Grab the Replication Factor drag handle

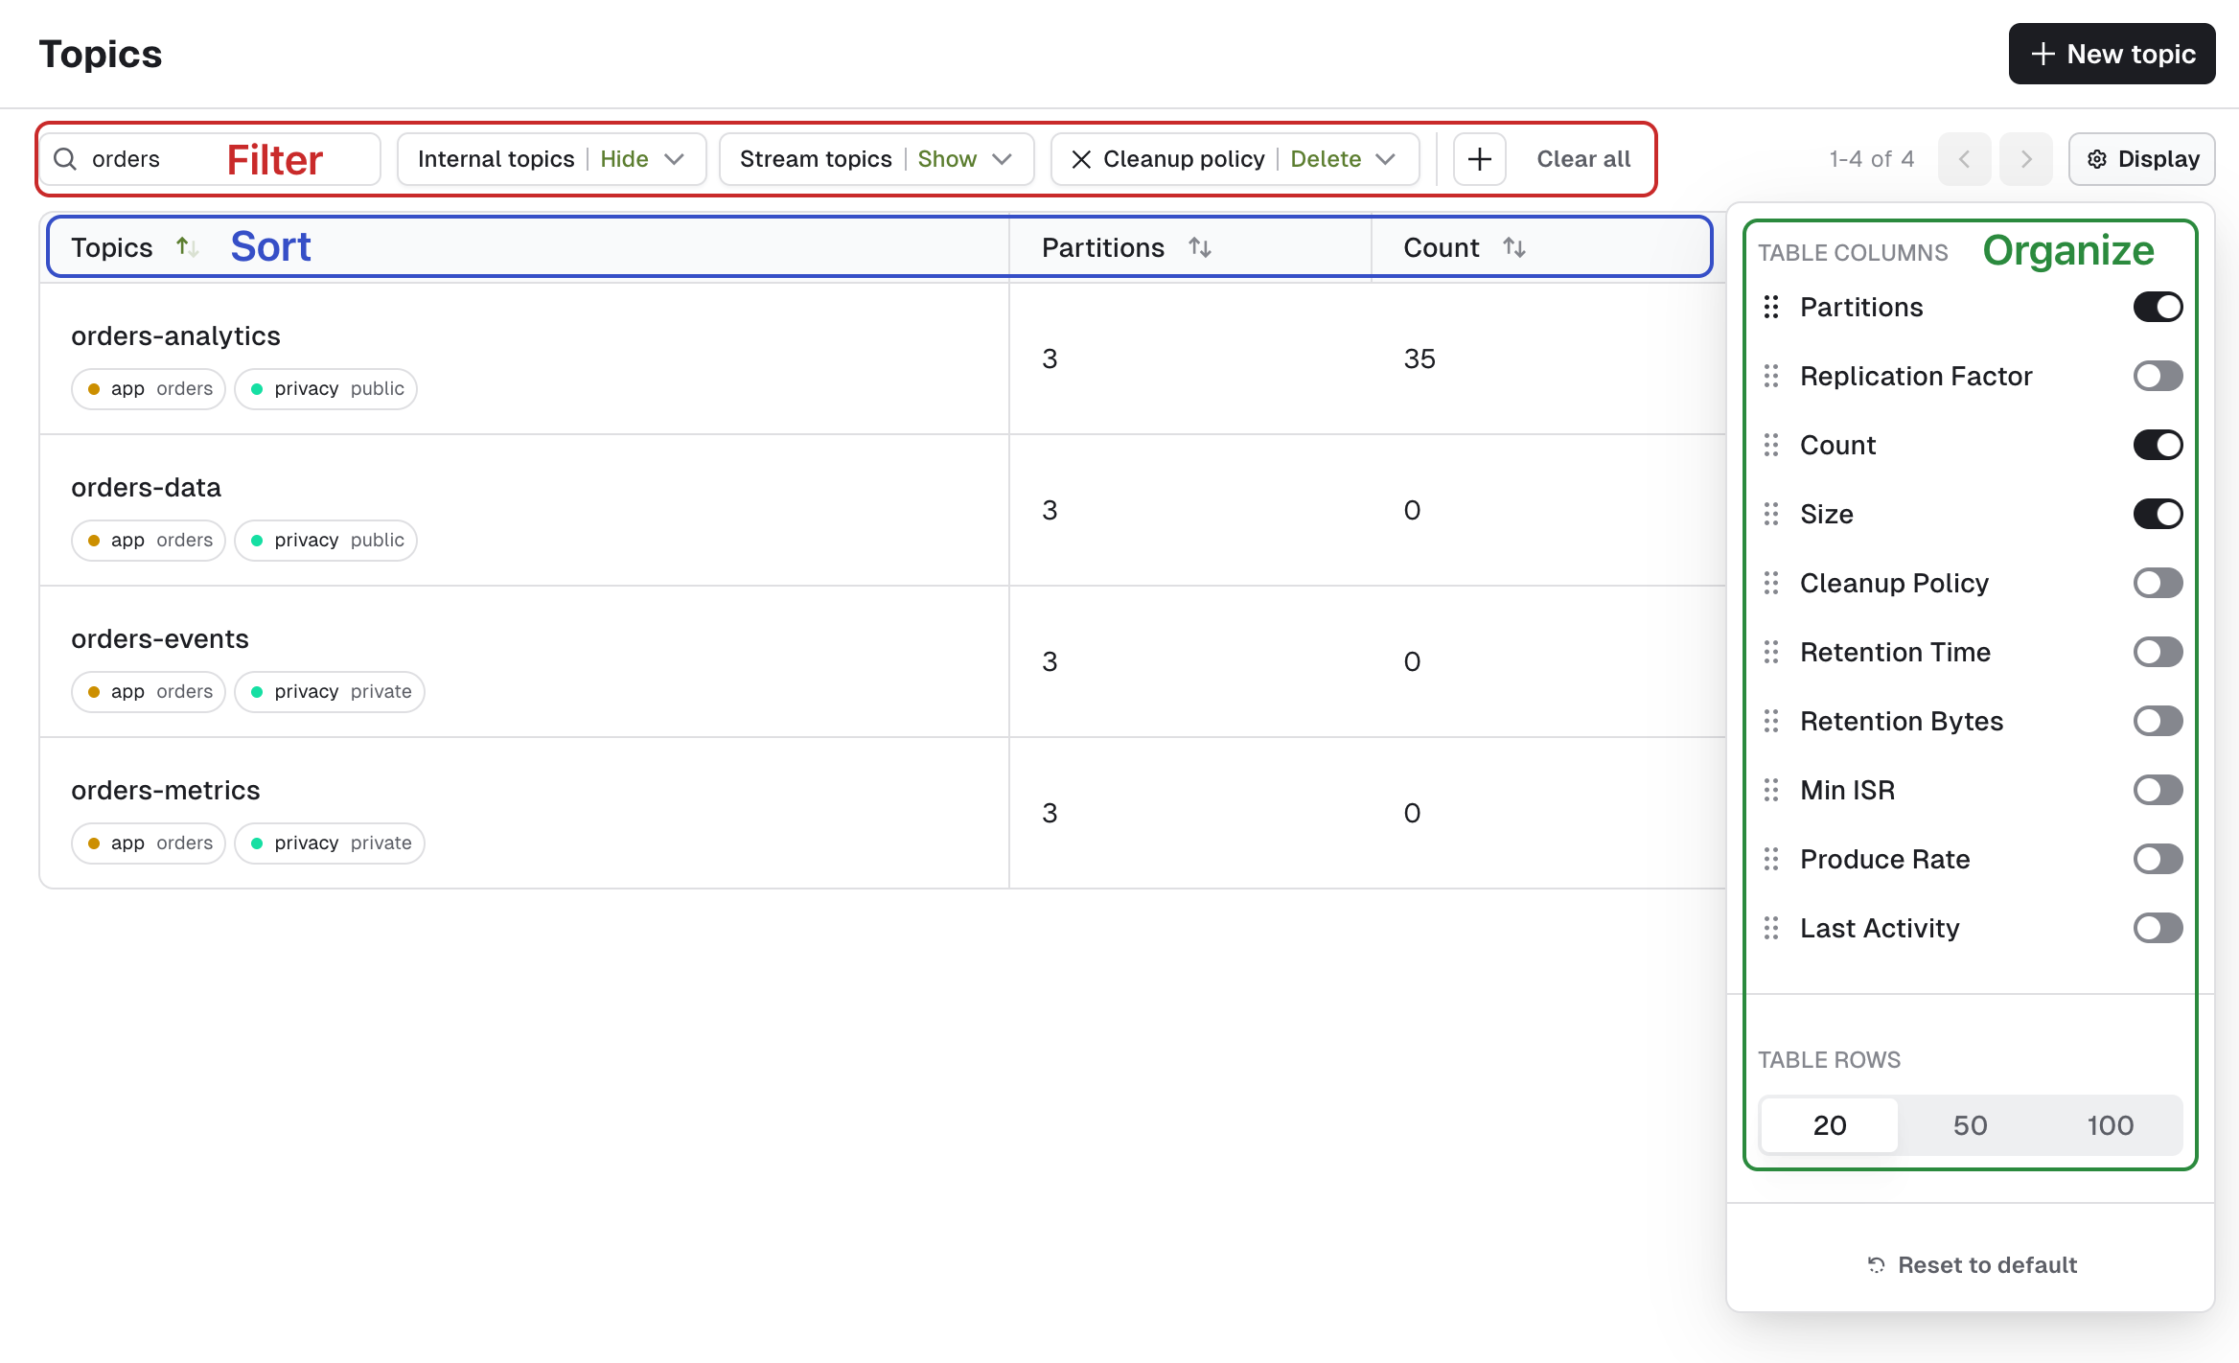1771,376
